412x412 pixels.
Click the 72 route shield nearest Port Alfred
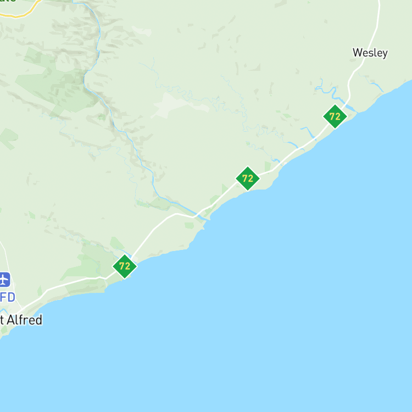(x=125, y=266)
